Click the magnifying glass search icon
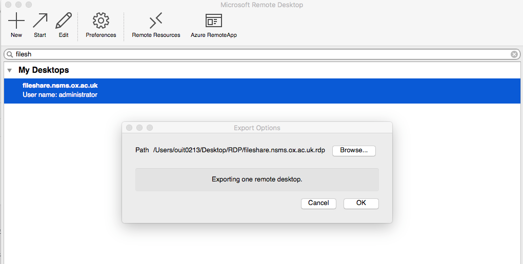The width and height of the screenshot is (523, 264). (x=10, y=54)
